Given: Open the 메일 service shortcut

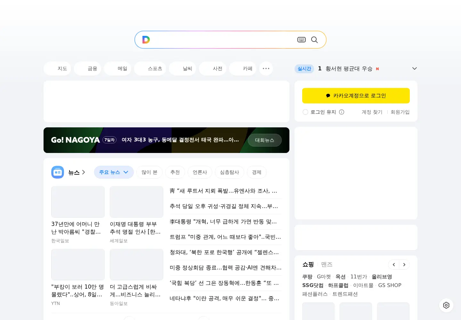Looking at the screenshot, I should point(117,68).
